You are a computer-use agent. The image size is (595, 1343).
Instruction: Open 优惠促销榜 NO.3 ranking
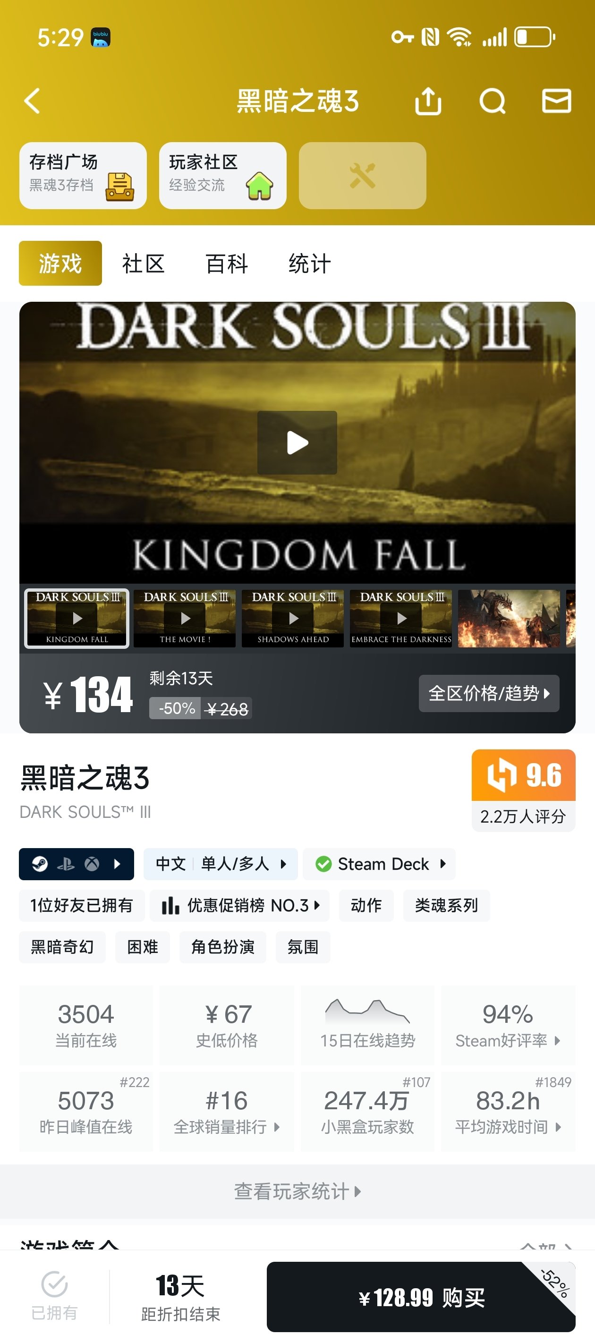[x=240, y=906]
